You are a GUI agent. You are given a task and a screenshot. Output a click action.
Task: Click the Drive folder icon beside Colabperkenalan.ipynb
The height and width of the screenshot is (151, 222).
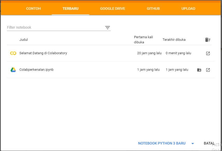199,70
